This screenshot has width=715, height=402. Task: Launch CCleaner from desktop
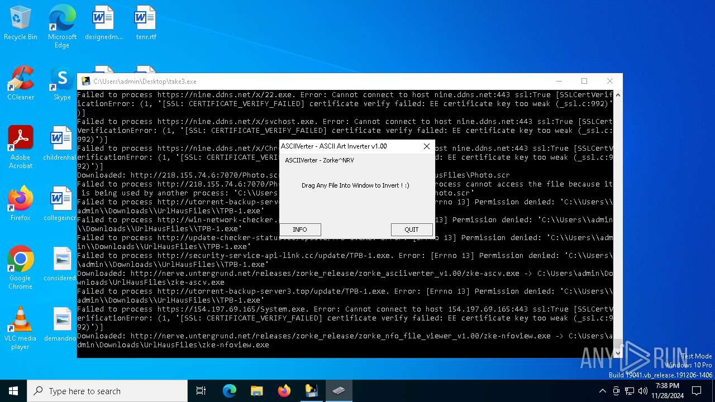tap(21, 84)
